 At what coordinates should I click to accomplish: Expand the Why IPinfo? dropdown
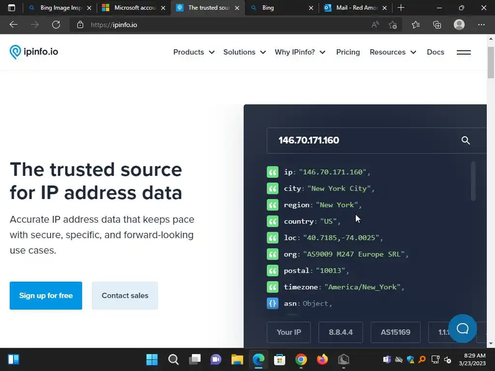pyautogui.click(x=300, y=52)
